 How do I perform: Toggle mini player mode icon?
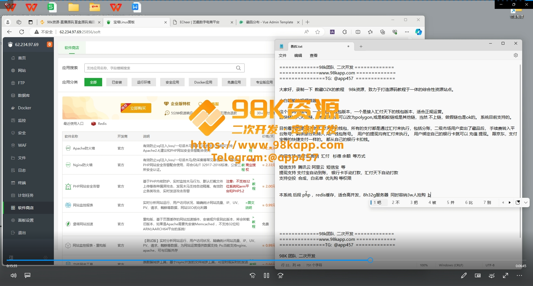point(478,275)
